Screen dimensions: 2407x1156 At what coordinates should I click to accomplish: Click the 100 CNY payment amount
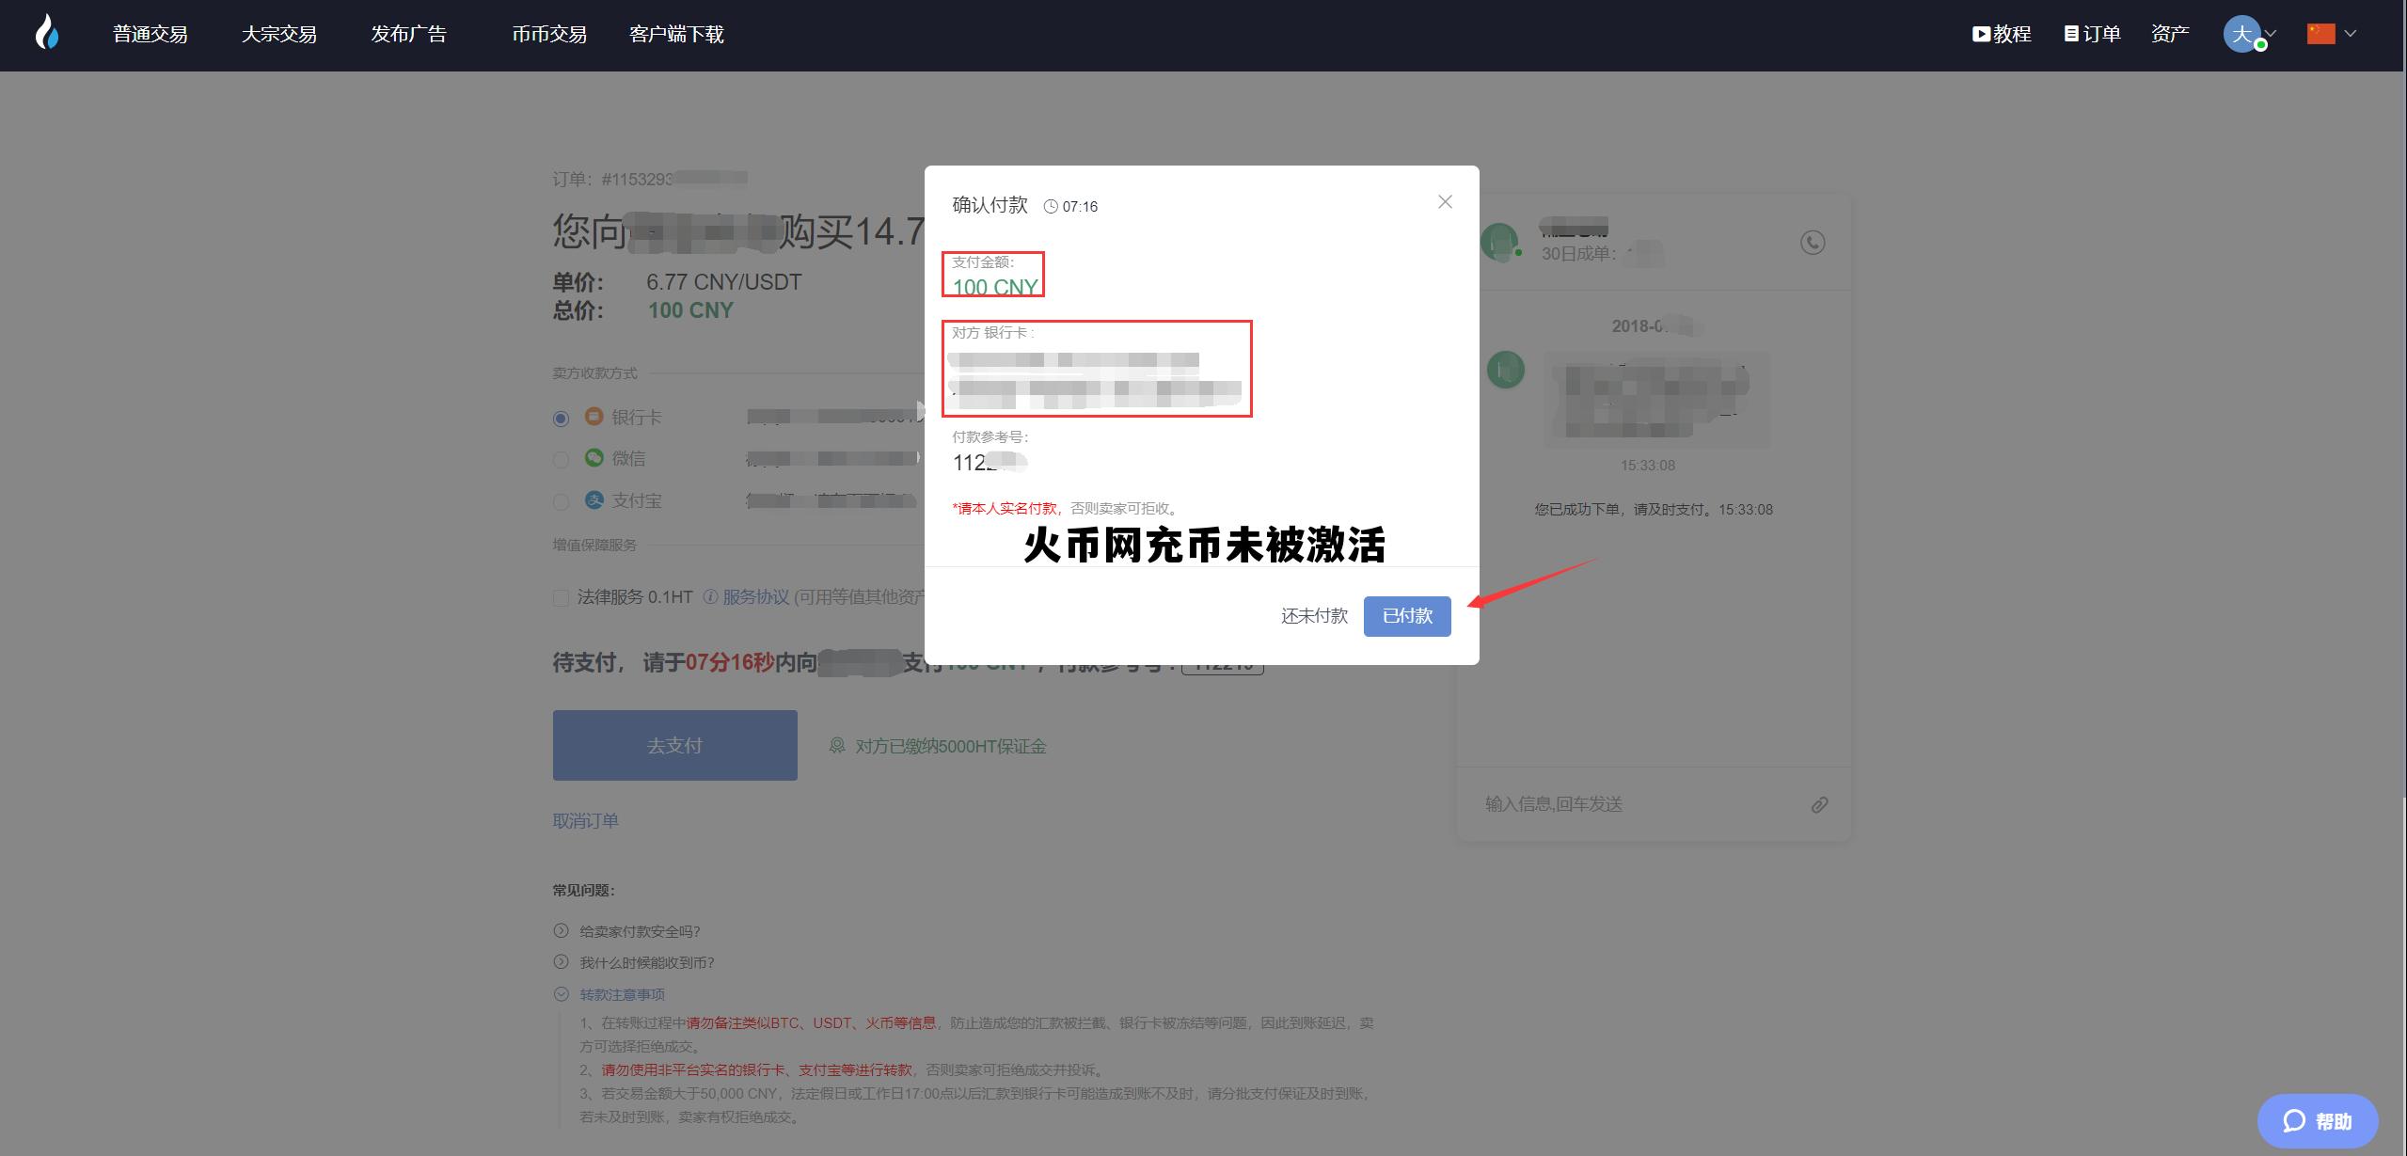[x=995, y=287]
